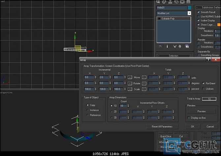Image resolution: width=221 pixels, height=156 pixels.
Task: Click the Helix01 object name field
Action: coord(172,8)
